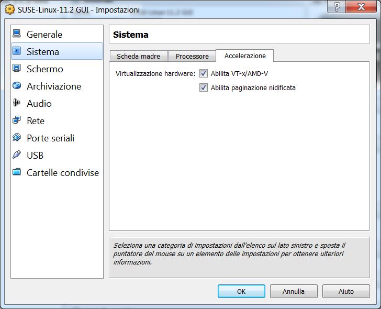
Task: Switch to the Scheda madre tab
Action: [138, 57]
